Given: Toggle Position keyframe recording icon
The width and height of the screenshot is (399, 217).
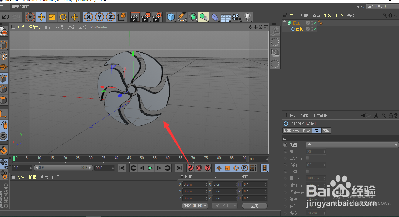Looking at the screenshot, I should (x=219, y=168).
